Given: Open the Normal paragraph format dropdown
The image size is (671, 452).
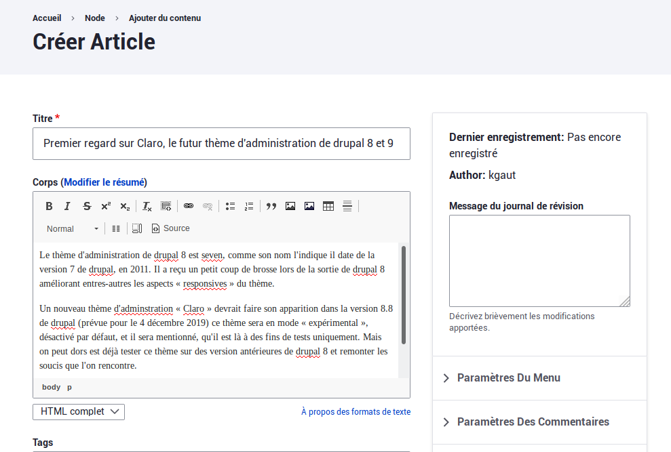Looking at the screenshot, I should (73, 229).
